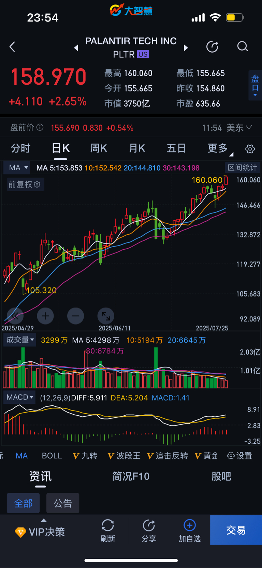Switch to 周K chart tab

[99, 148]
